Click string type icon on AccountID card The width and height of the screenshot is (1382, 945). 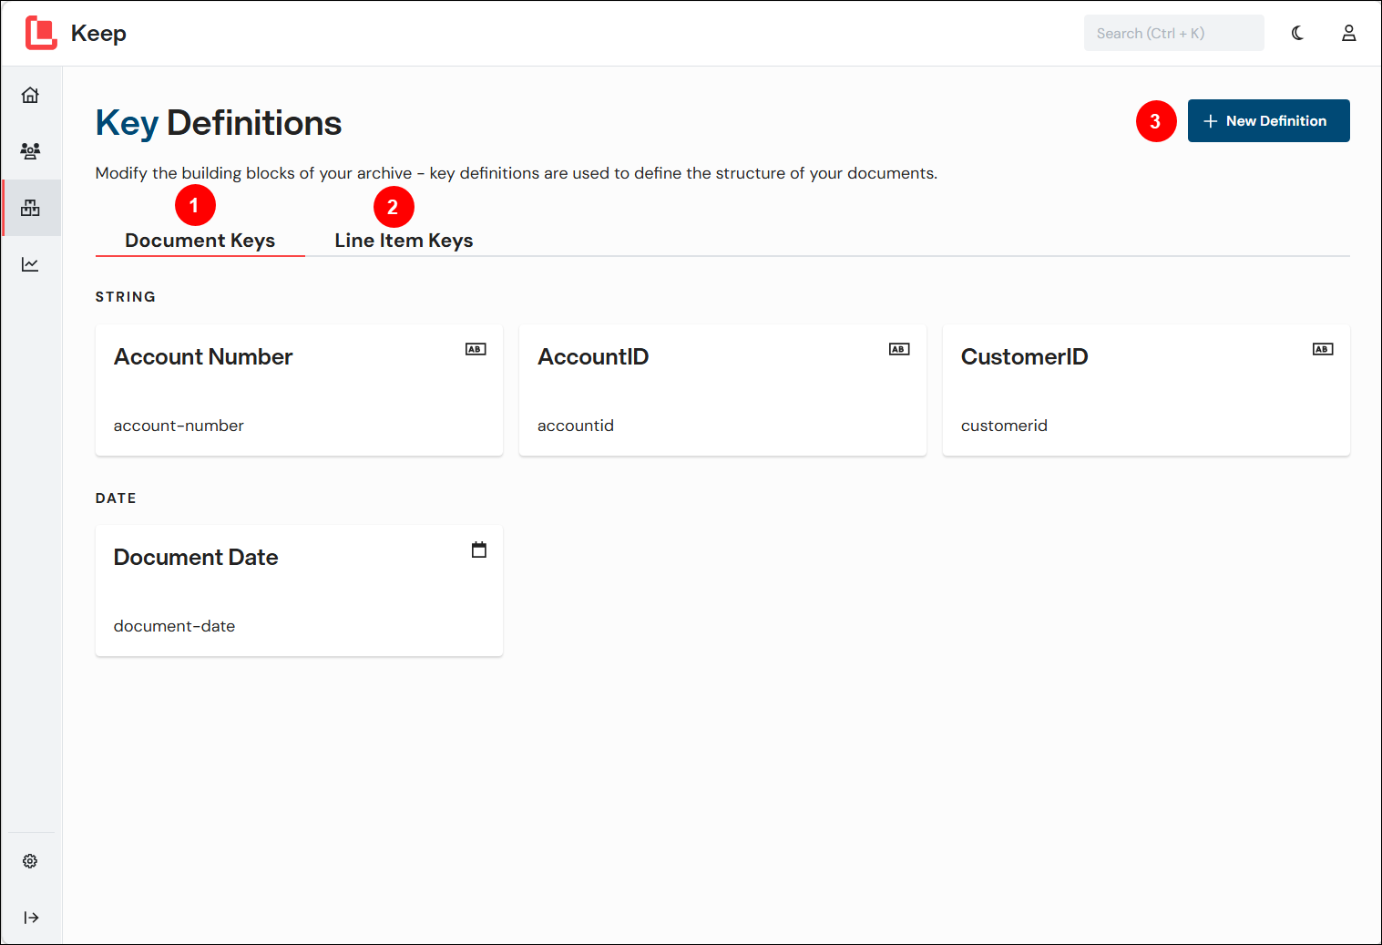pyautogui.click(x=899, y=349)
